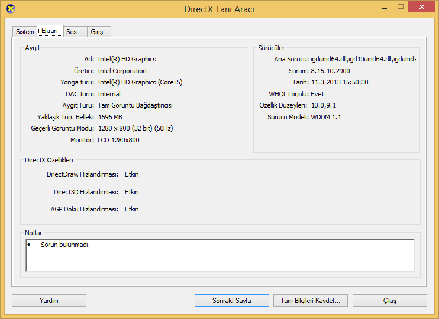Click the 'DirectX Tanı Aracı' window title
This screenshot has width=439, height=319.
pos(220,9)
